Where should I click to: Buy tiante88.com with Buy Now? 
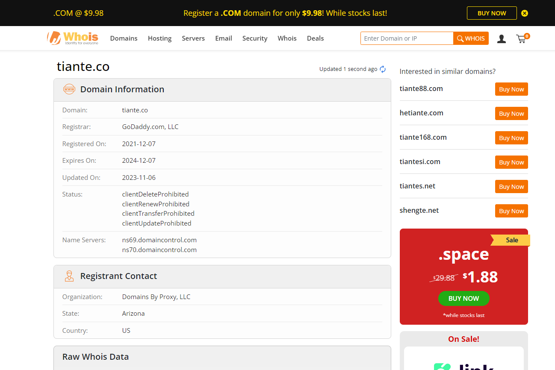[511, 89]
